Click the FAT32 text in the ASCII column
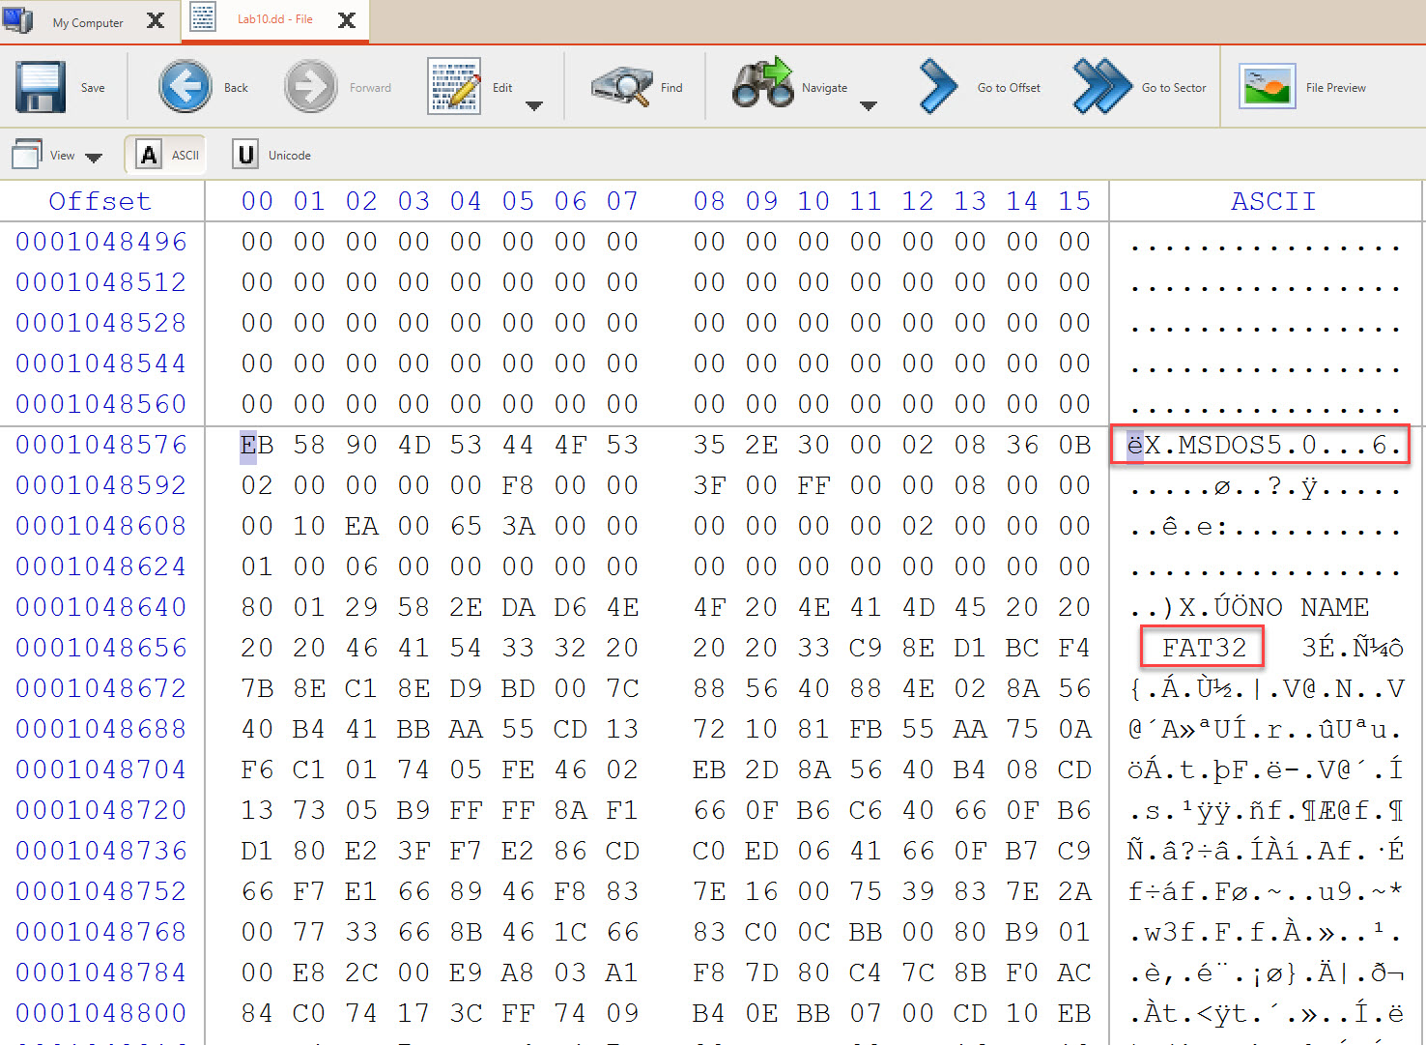Screen dimensions: 1426x1045 click(1201, 647)
